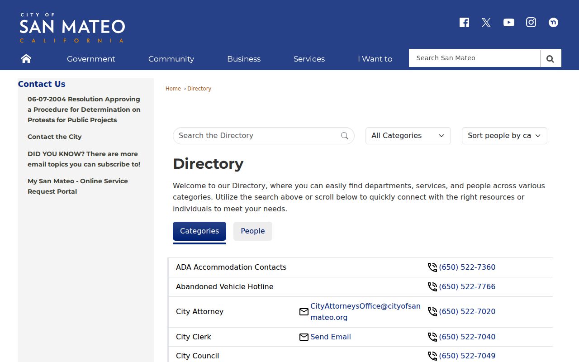This screenshot has width=579, height=362.
Task: Select the Abandoned Vehicle Hotline entry
Action: point(225,287)
